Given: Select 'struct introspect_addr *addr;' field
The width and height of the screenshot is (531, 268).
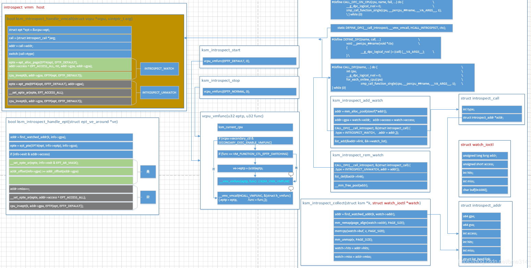Looking at the screenshot, I should pyautogui.click(x=492, y=118).
